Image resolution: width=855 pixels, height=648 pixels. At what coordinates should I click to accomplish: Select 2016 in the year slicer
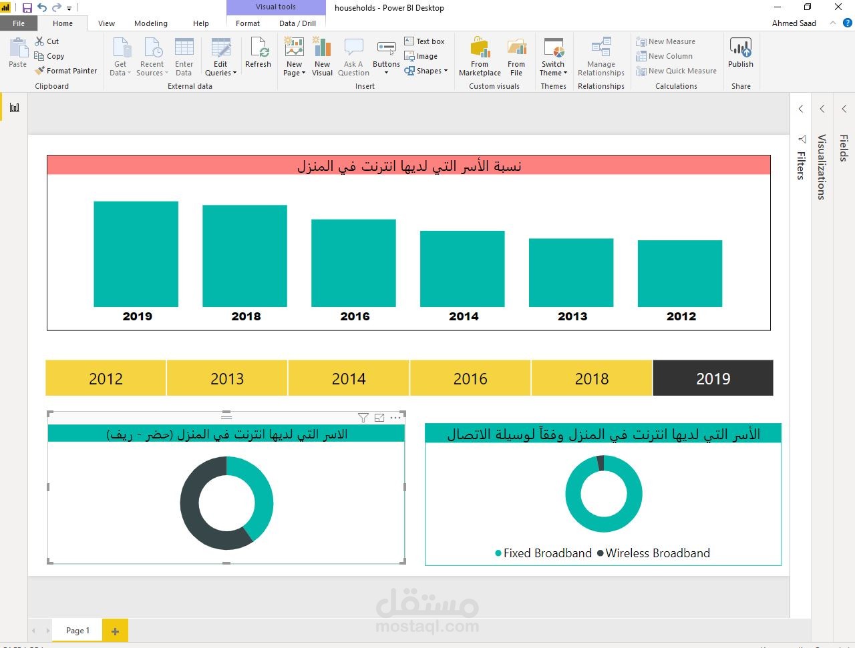pyautogui.click(x=470, y=378)
